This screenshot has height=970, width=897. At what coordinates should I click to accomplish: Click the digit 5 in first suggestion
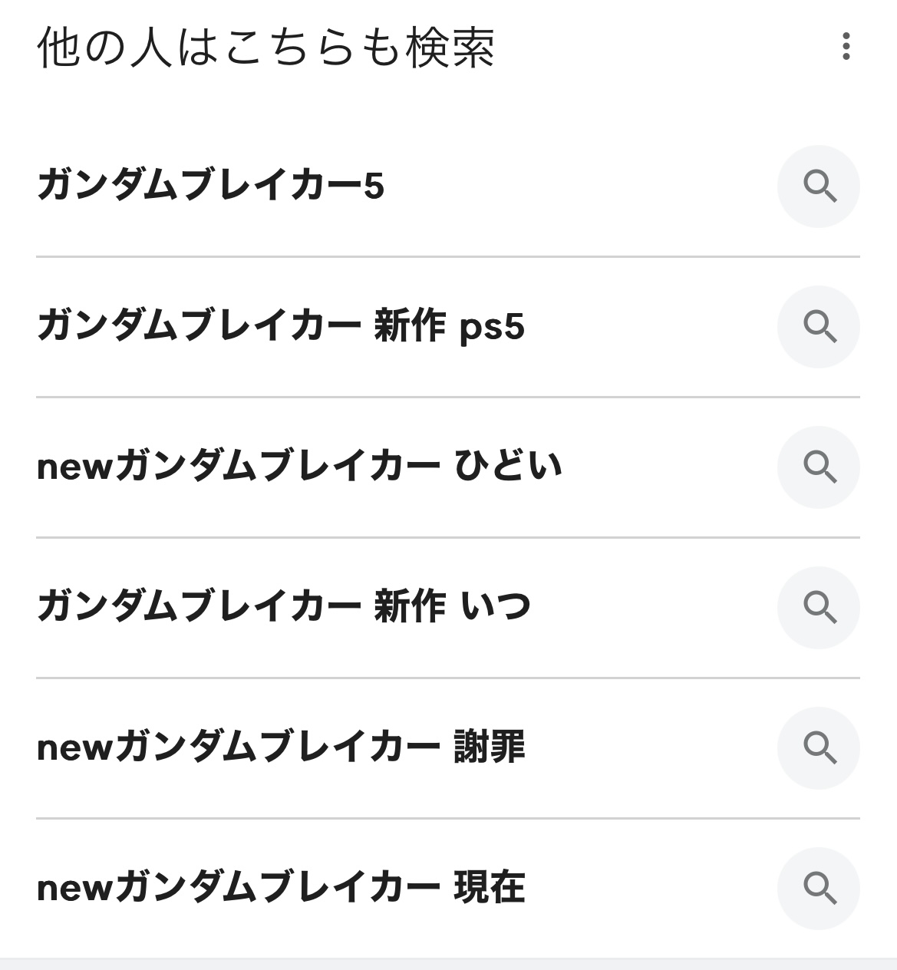374,187
